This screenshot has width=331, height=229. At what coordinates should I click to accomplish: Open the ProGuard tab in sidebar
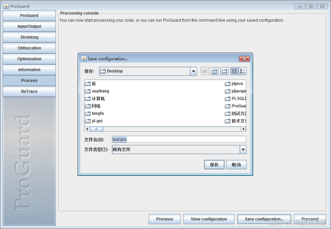coord(29,15)
